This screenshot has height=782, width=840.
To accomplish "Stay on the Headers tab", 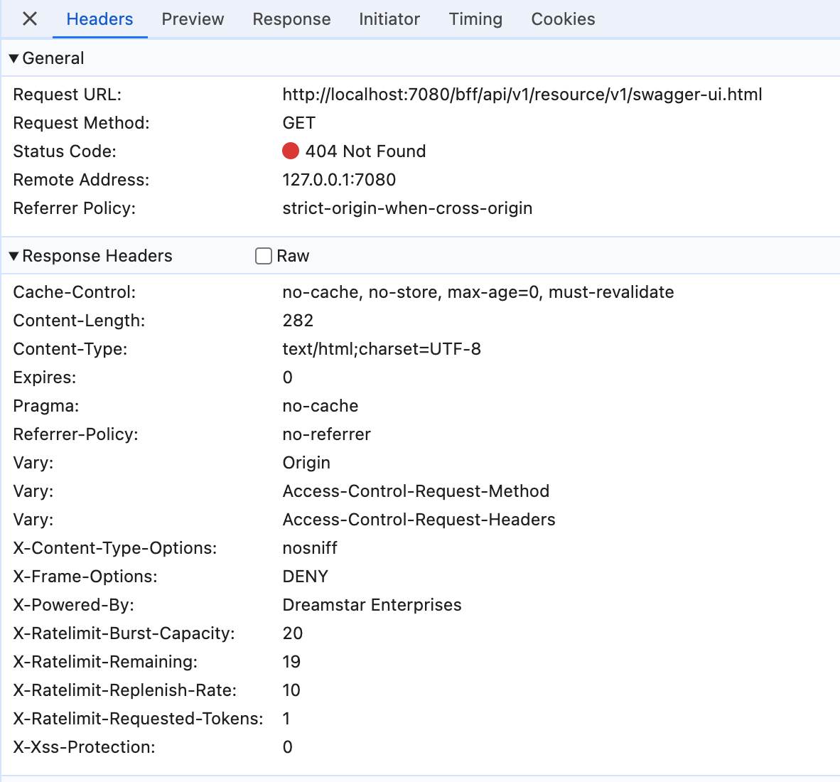I will 99,19.
